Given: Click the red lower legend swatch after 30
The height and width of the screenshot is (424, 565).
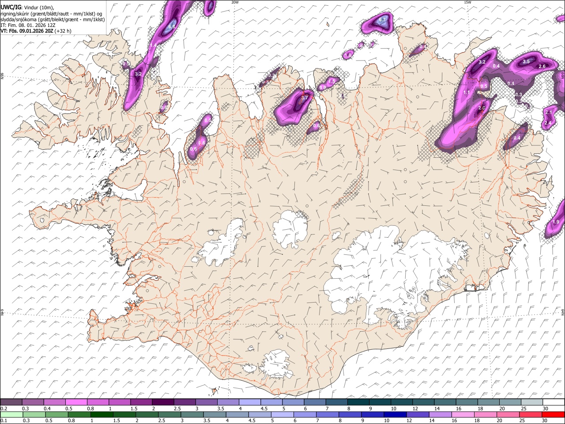Looking at the screenshot, I should 554,414.
